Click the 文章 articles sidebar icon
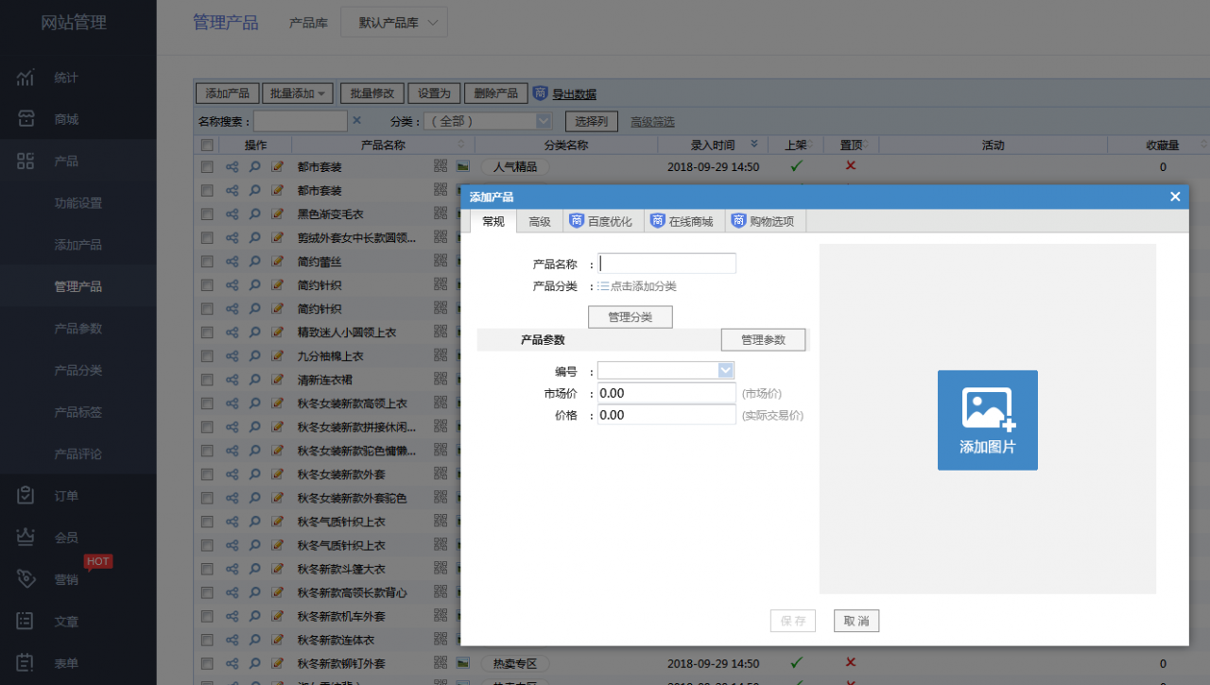The width and height of the screenshot is (1210, 685). [x=26, y=621]
